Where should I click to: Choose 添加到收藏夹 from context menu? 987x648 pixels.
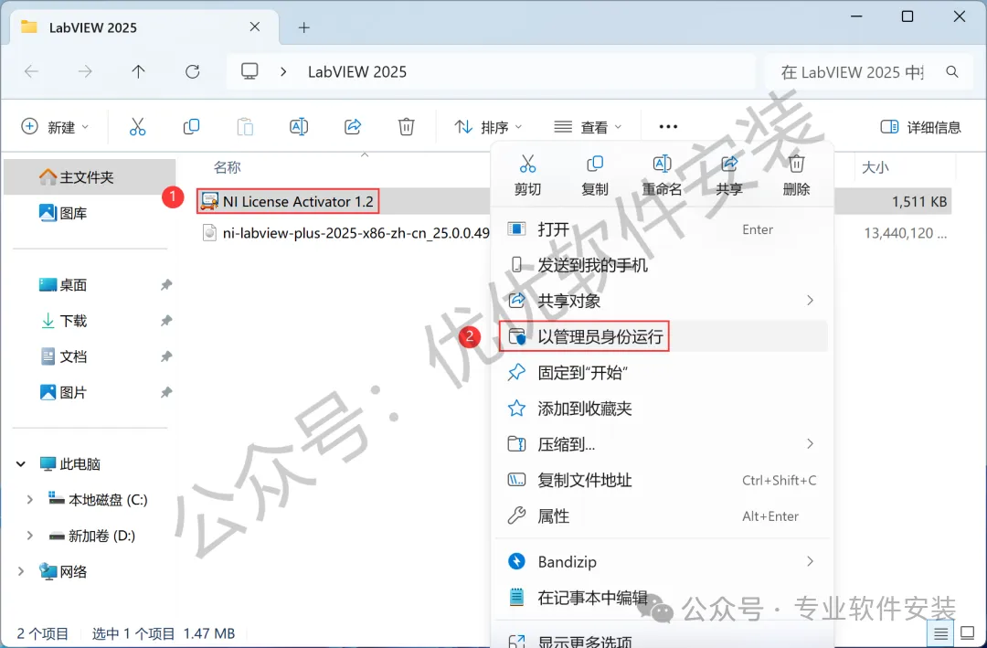click(x=663, y=409)
